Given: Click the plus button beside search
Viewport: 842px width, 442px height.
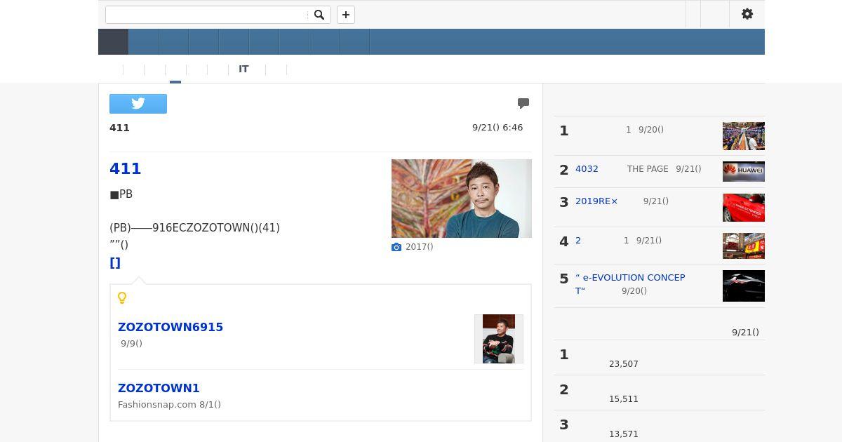Looking at the screenshot, I should [346, 15].
